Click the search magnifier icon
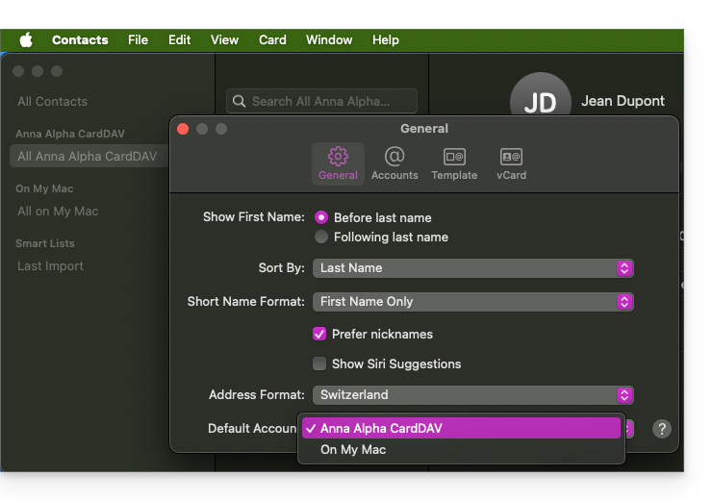713x501 pixels. [x=239, y=101]
